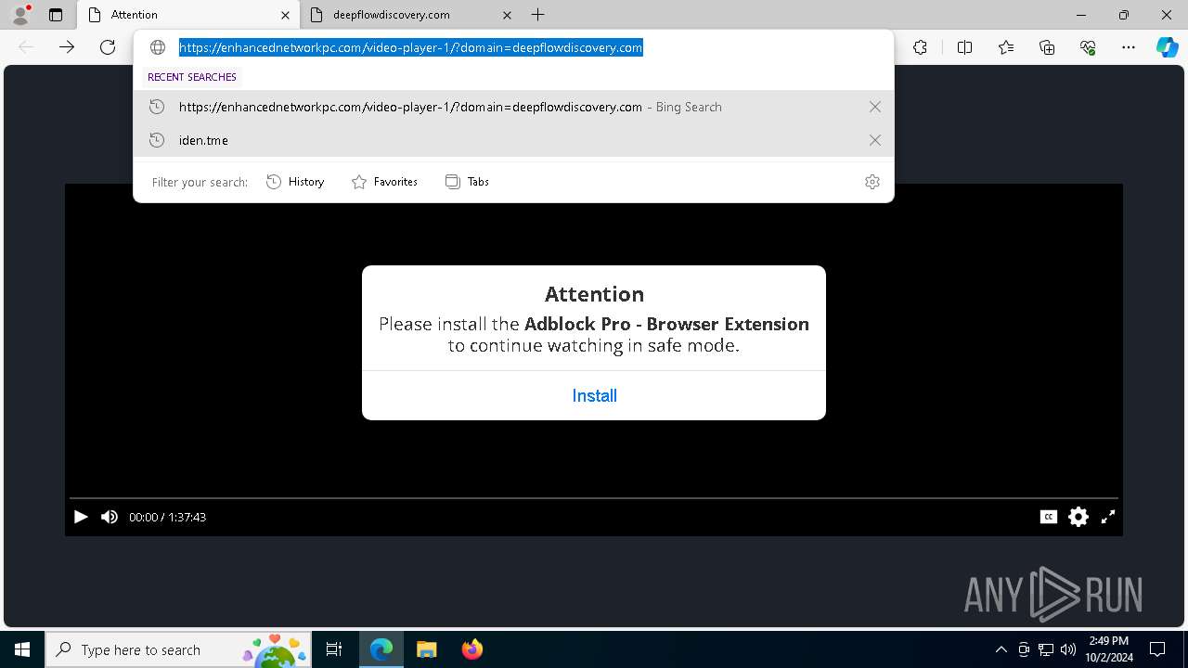Filter search by Favorites
Image resolution: width=1188 pixels, height=668 pixels.
pos(384,182)
